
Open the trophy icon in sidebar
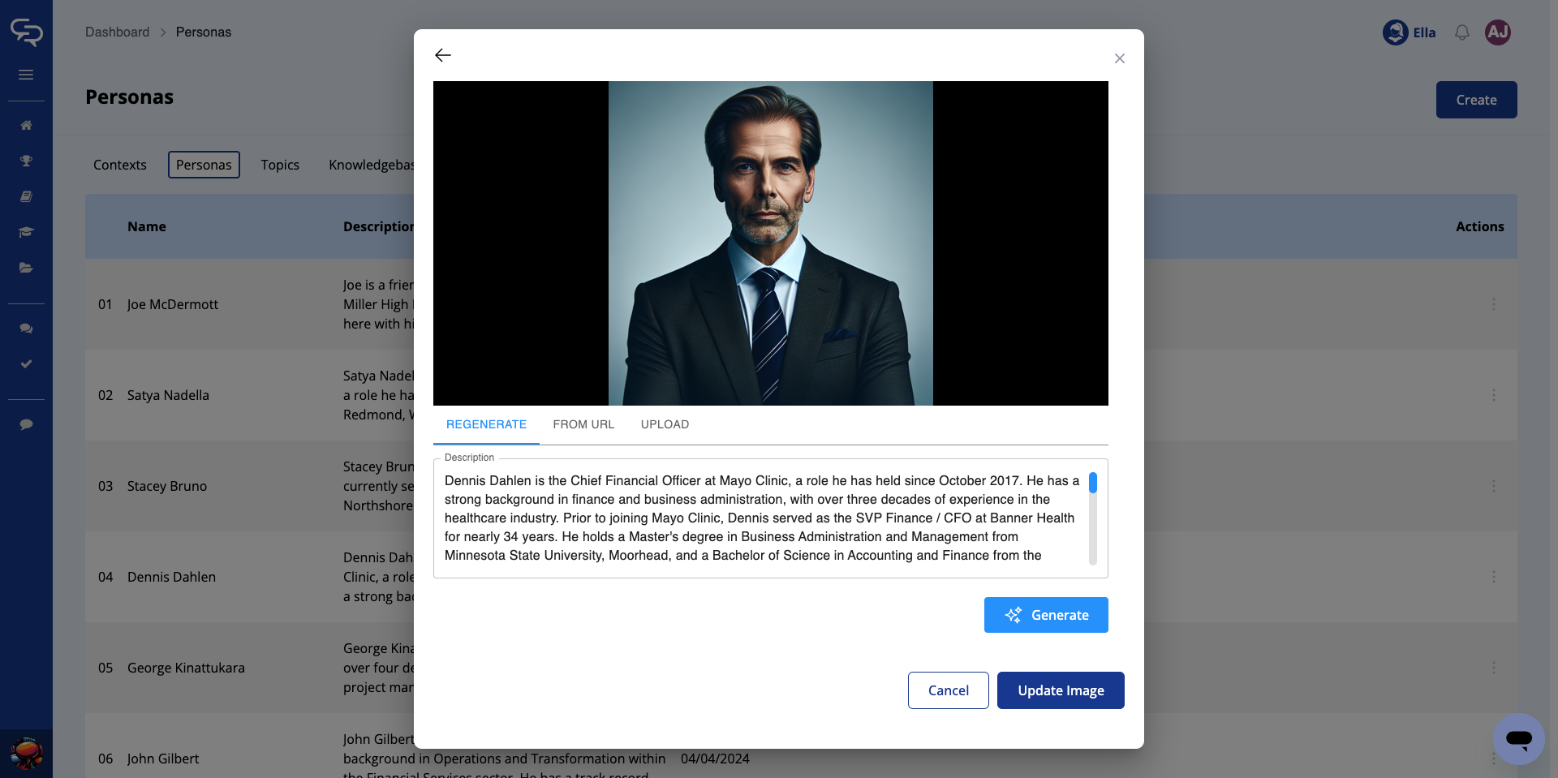pos(26,161)
